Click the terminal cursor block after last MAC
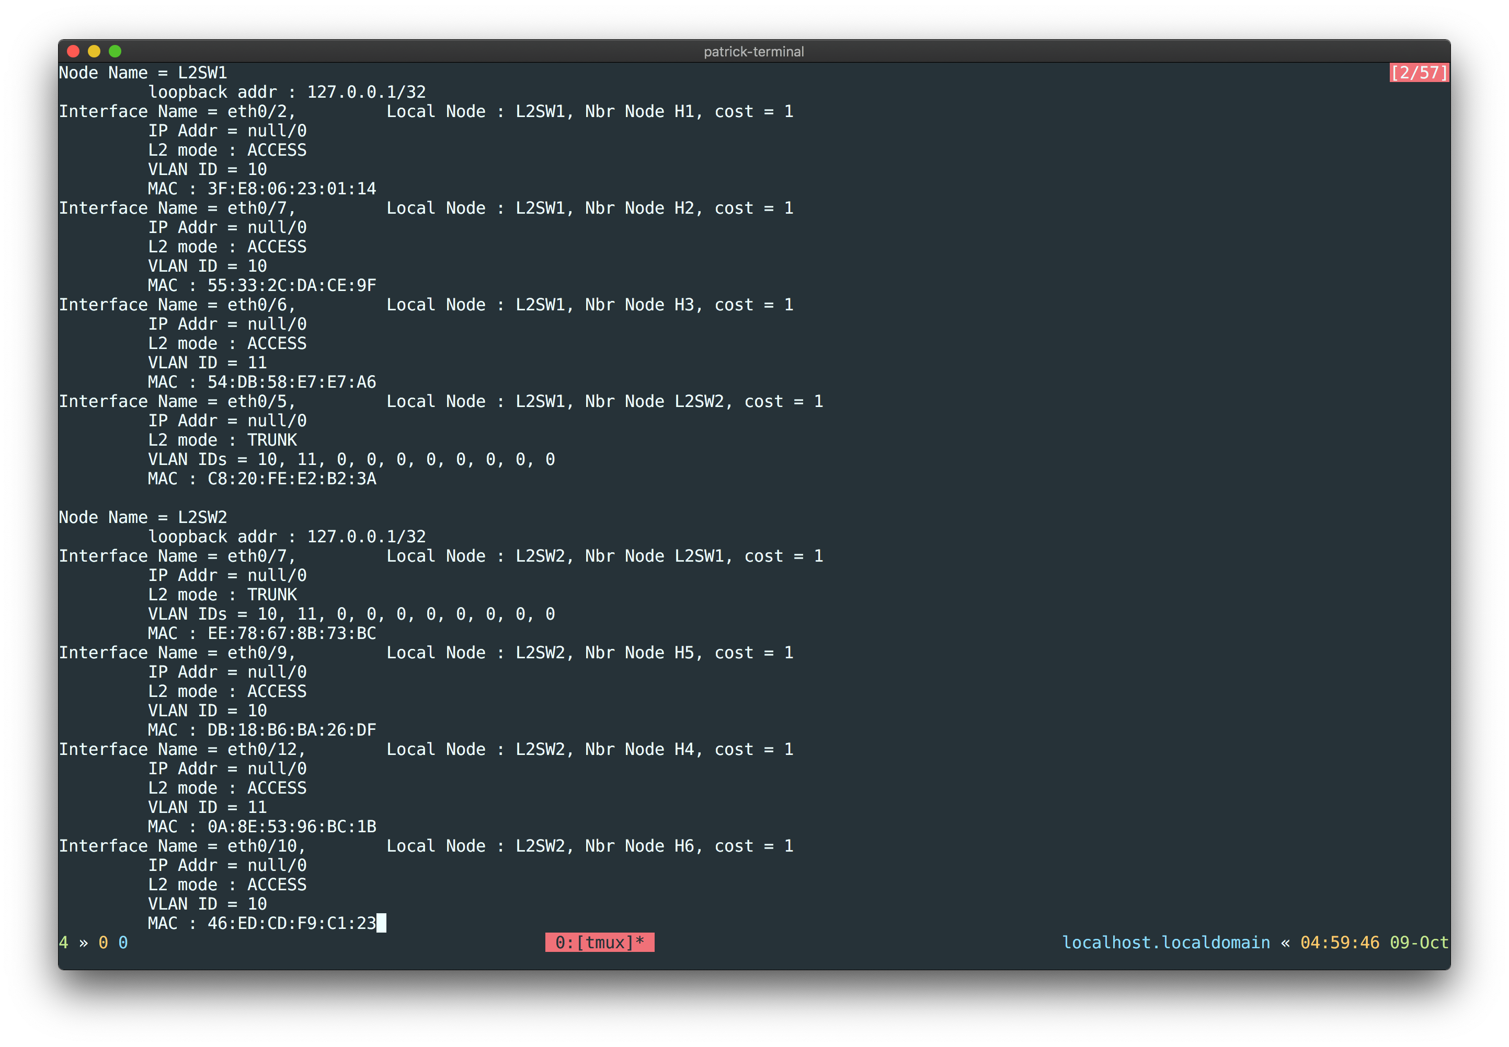Viewport: 1509px width, 1047px height. pos(381,924)
